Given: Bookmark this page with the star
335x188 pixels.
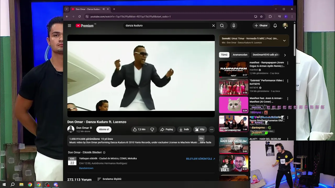Looking at the screenshot, I should pyautogui.click(x=261, y=16).
